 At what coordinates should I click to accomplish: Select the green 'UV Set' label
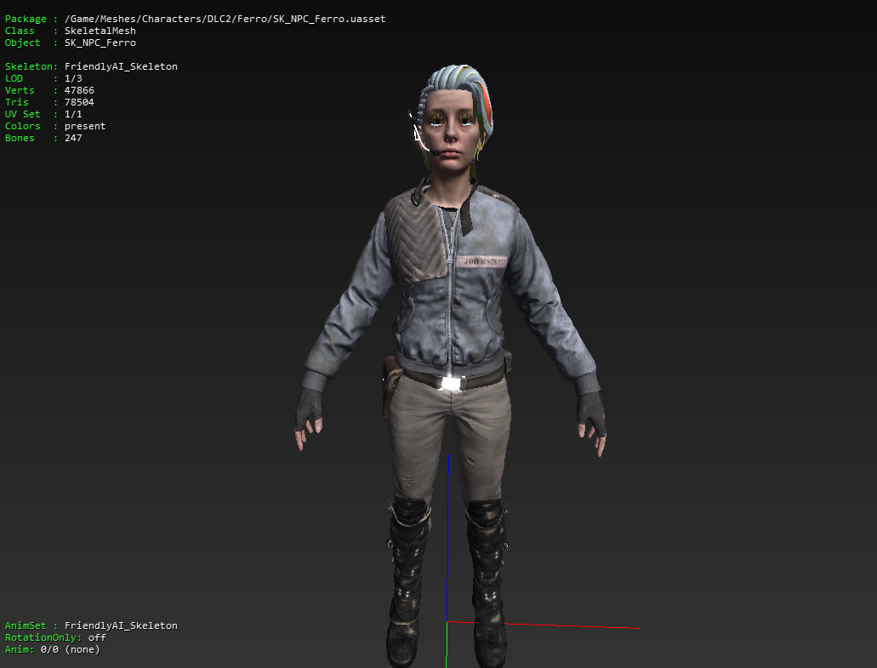click(x=22, y=114)
